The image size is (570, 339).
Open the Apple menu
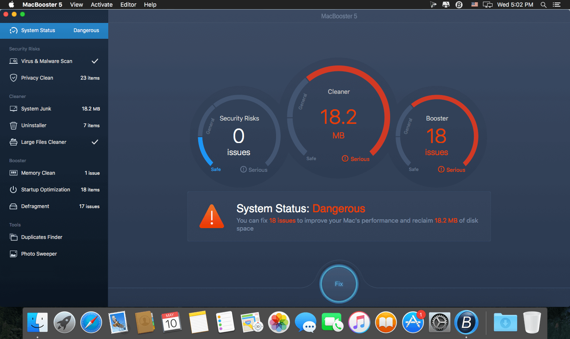pos(11,5)
